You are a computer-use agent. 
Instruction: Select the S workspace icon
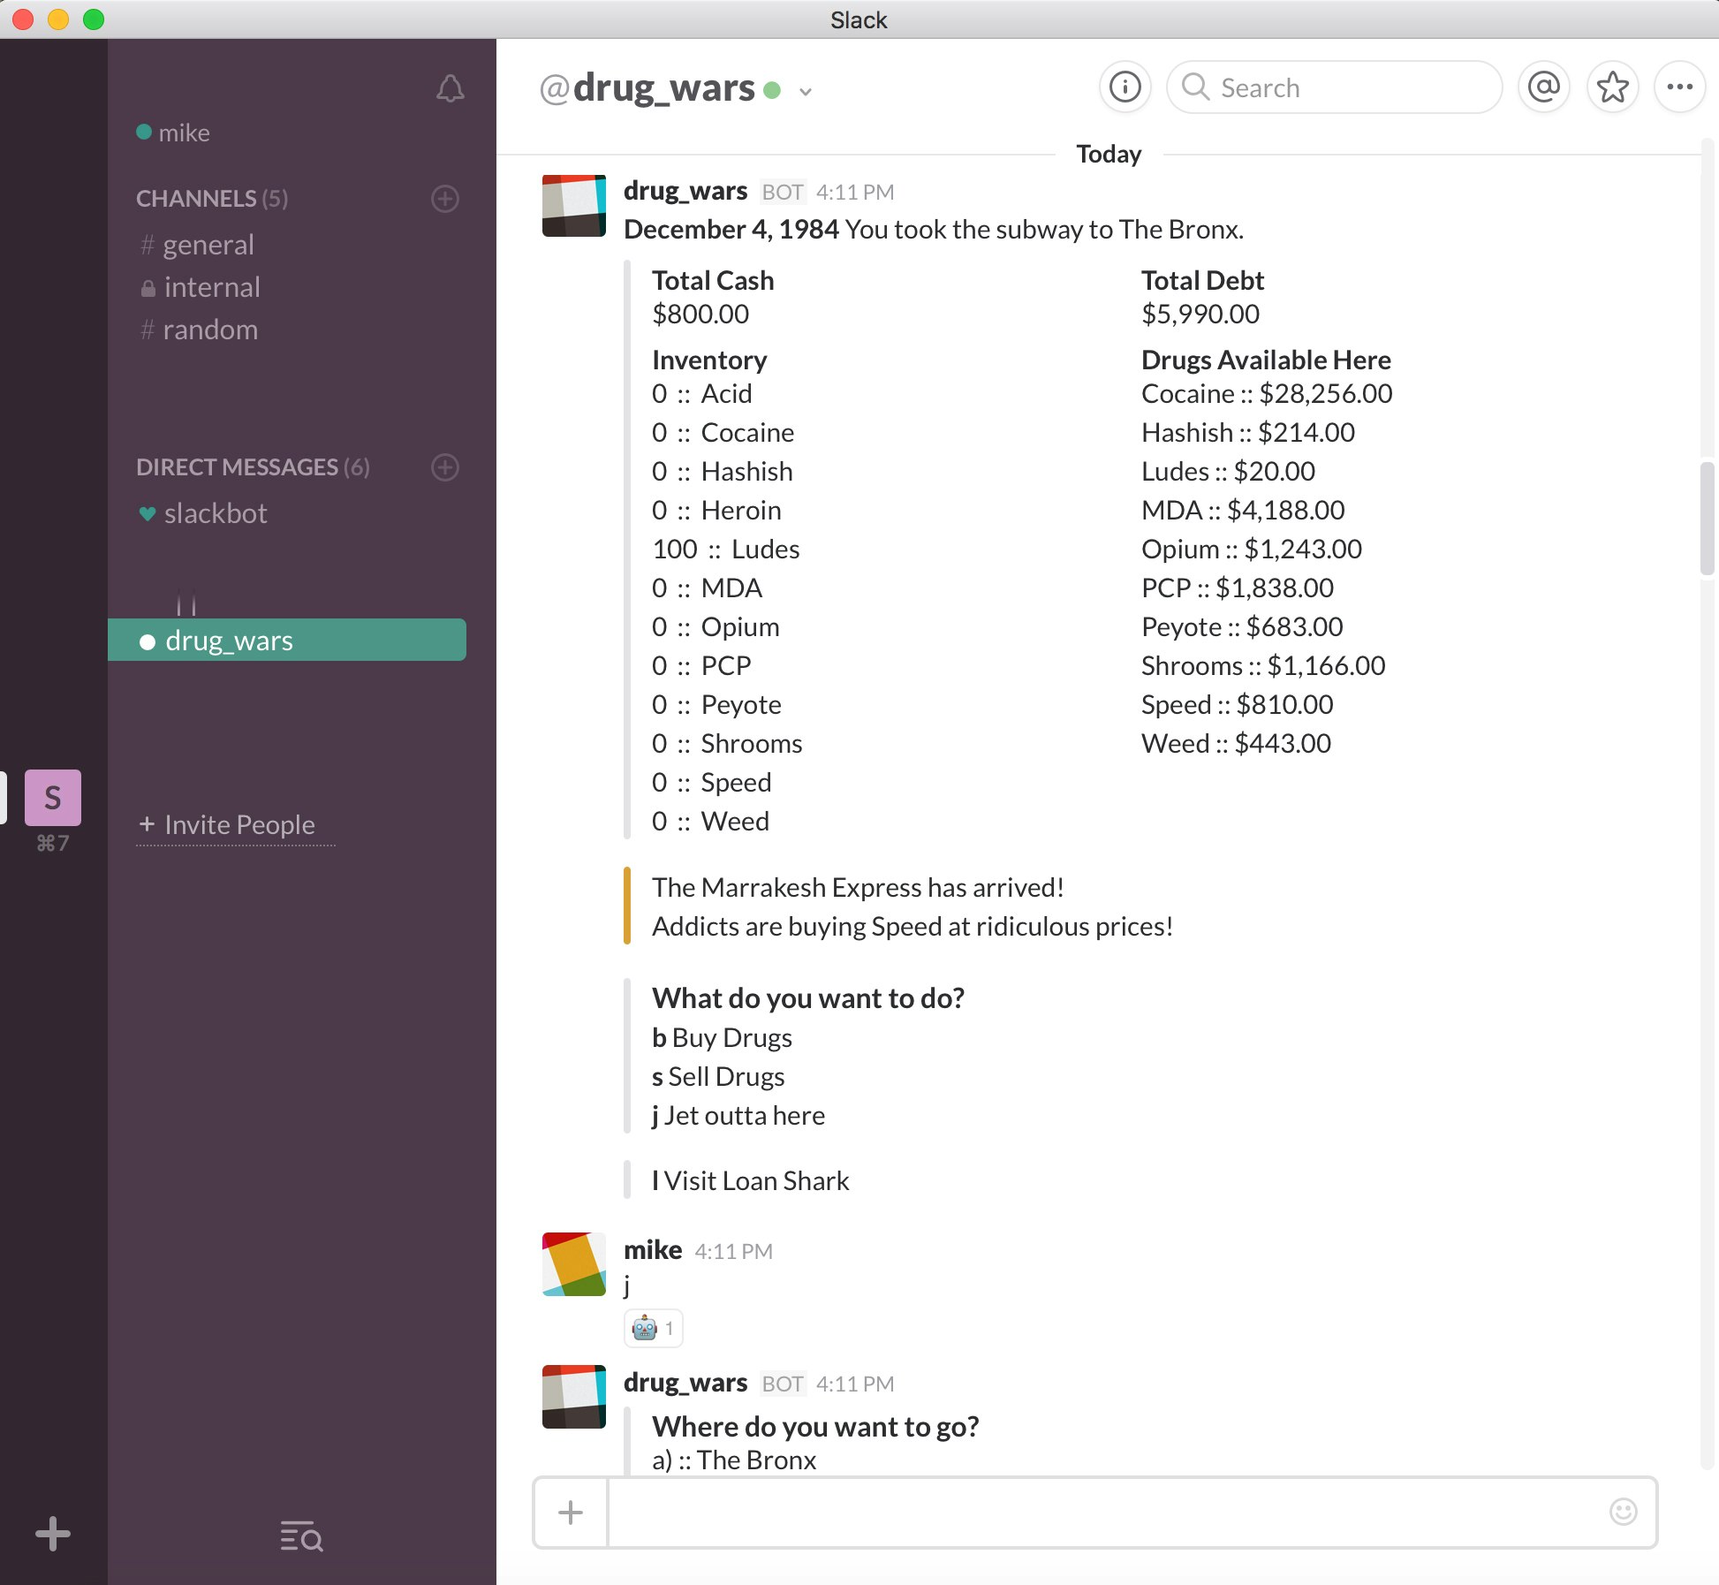click(x=53, y=798)
